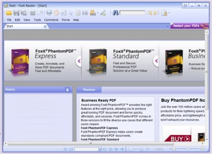212x154 pixels.
Task: Click the Business Ready PDF heading
Action: (x=99, y=100)
